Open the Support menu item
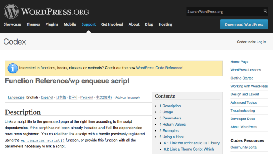This screenshot has height=154, width=273. [x=89, y=24]
